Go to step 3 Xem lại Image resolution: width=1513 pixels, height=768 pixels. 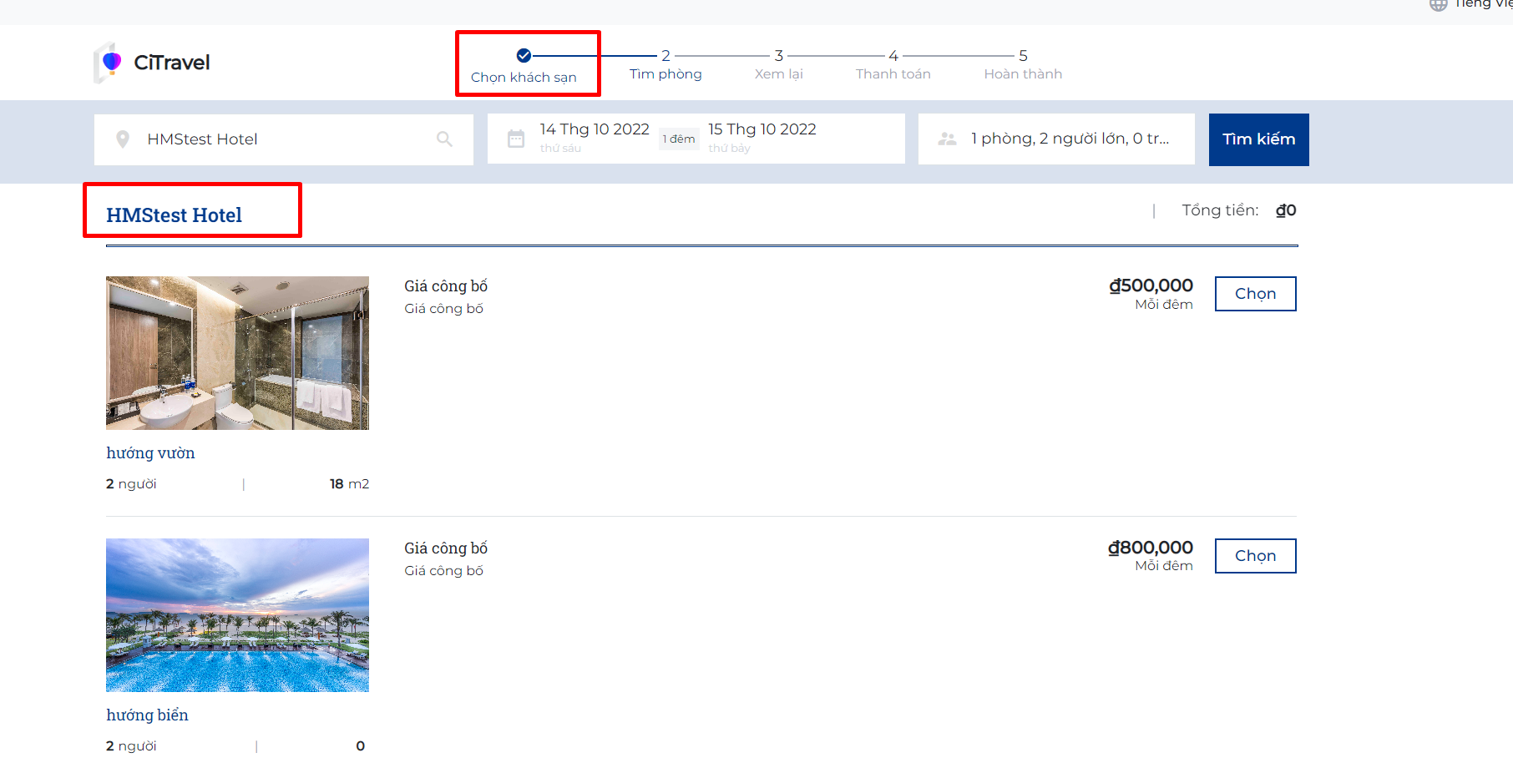[x=778, y=65]
